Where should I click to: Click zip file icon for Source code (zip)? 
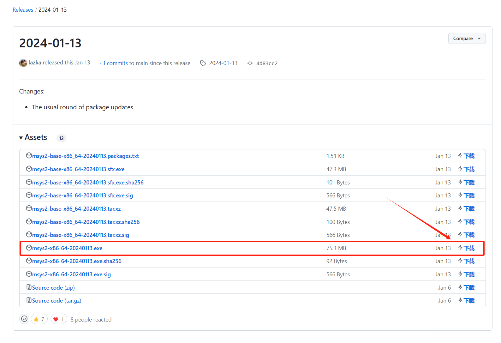click(29, 287)
